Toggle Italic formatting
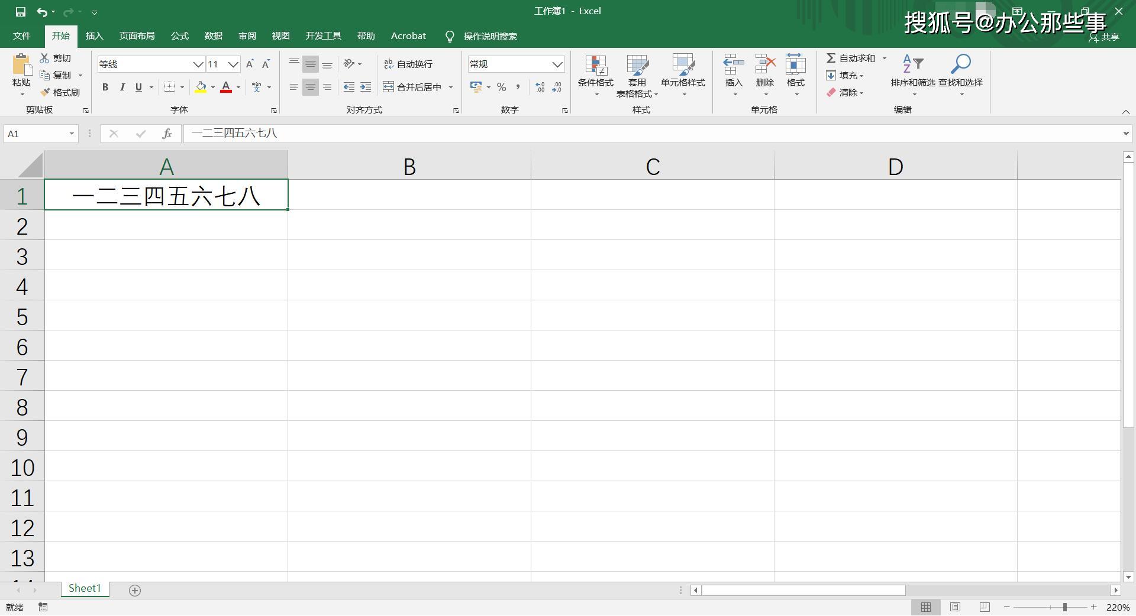Viewport: 1136px width, 616px height. click(x=122, y=87)
